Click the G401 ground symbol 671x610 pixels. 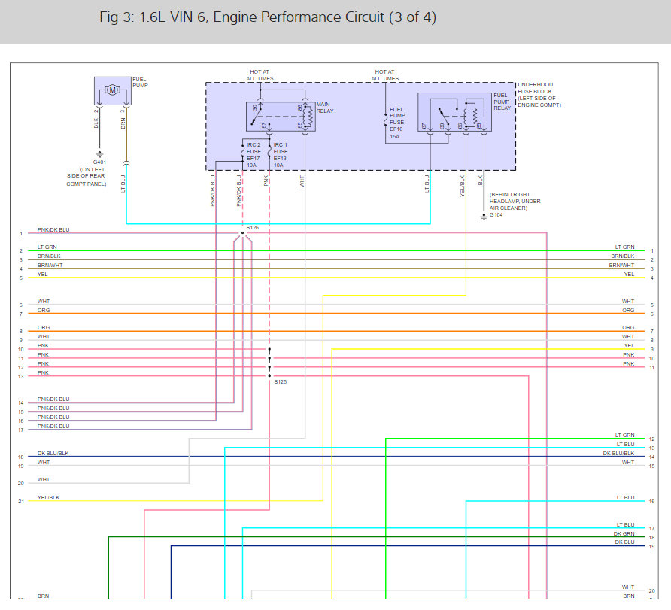coord(99,154)
